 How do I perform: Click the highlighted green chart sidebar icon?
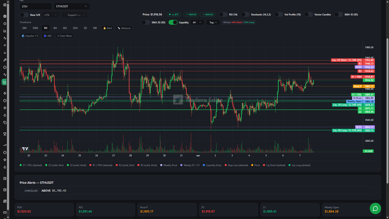tap(5, 82)
